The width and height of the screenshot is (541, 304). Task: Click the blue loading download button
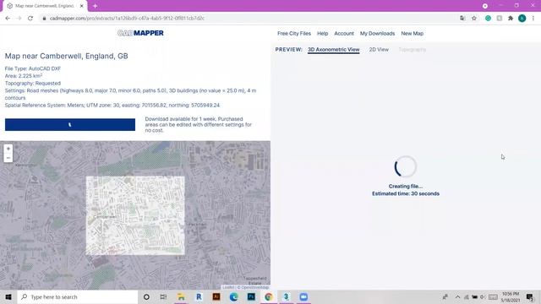70,124
